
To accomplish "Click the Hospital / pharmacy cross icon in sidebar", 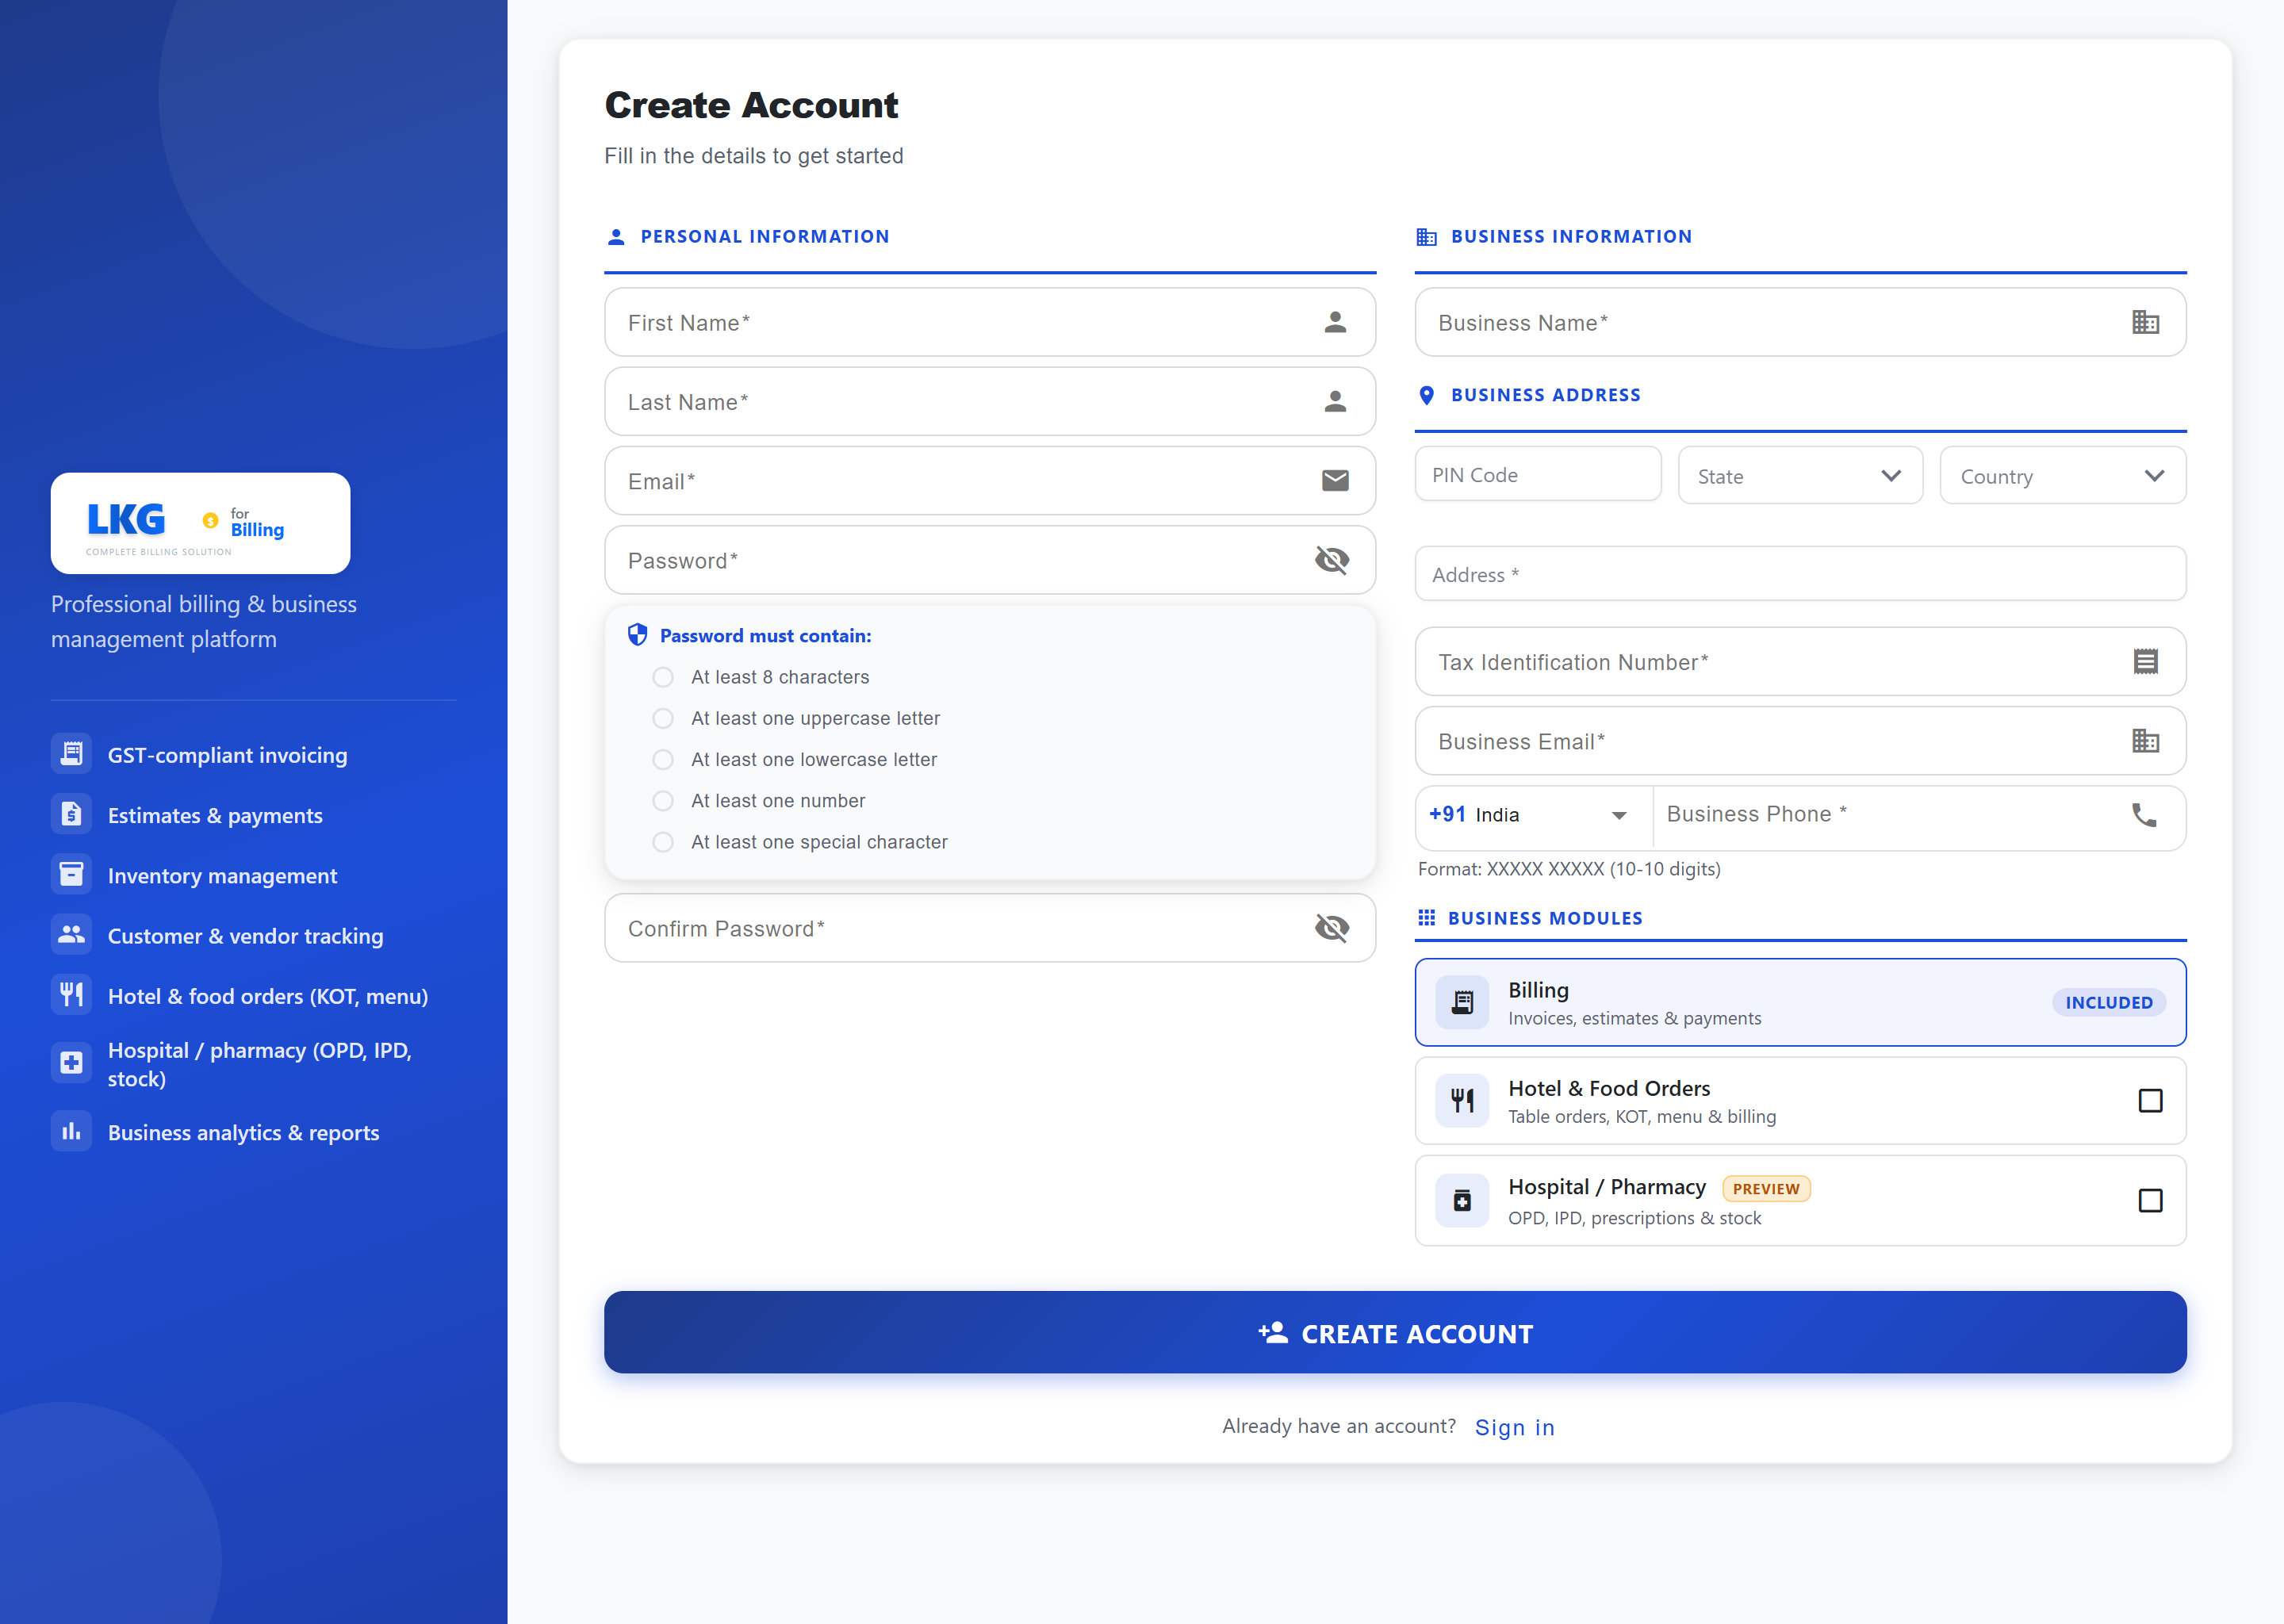I will pyautogui.click(x=71, y=1063).
